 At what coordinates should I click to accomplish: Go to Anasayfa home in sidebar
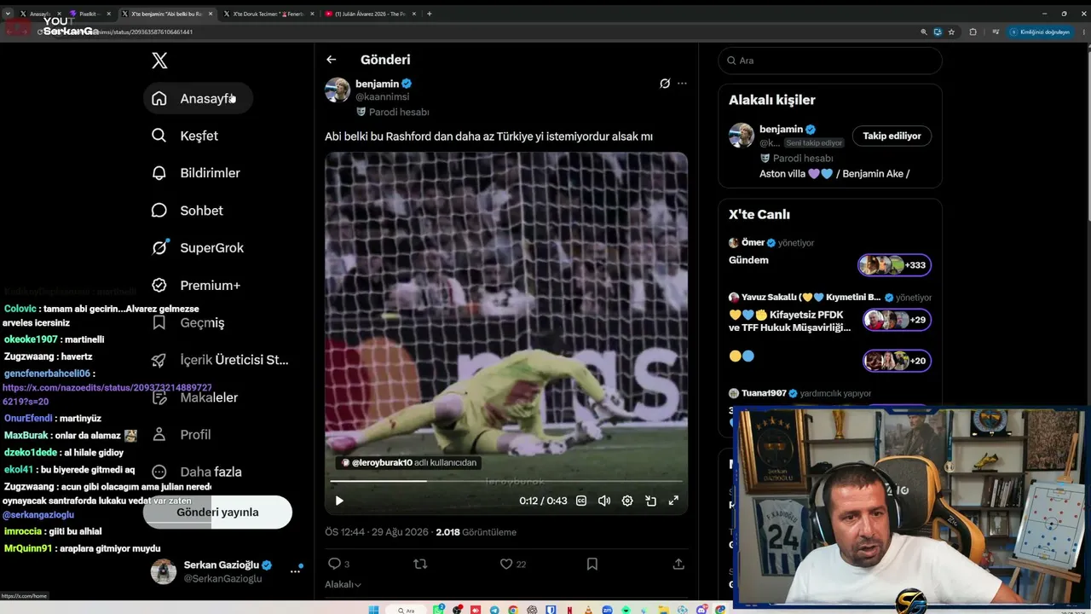coord(198,98)
